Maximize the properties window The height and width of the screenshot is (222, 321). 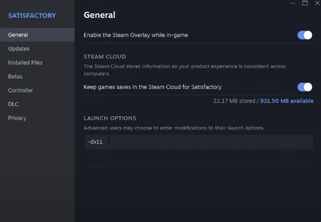(x=305, y=3)
